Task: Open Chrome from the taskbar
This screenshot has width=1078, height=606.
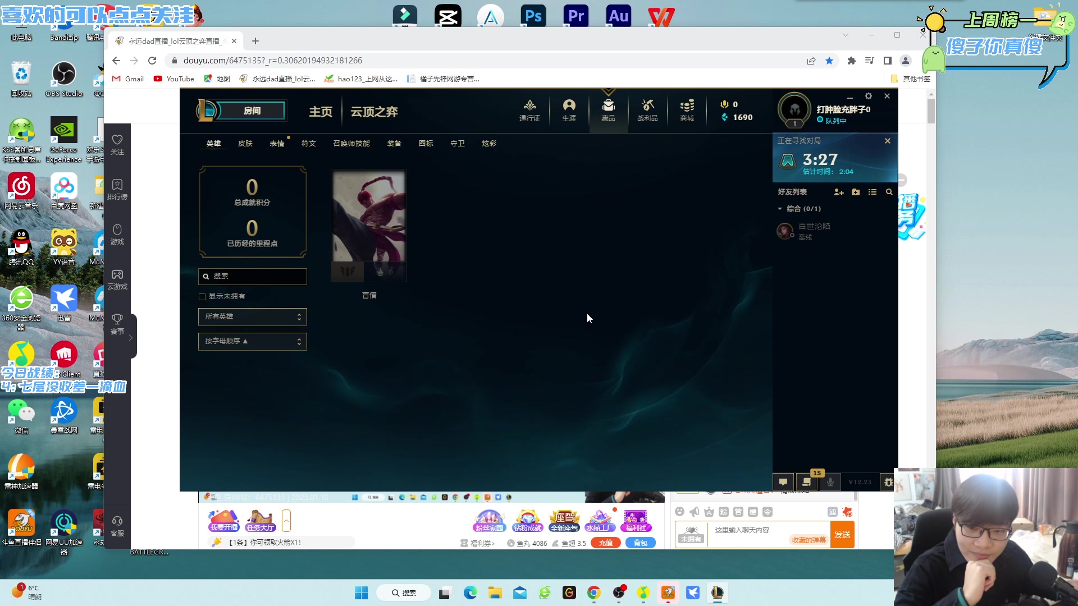Action: [x=594, y=593]
